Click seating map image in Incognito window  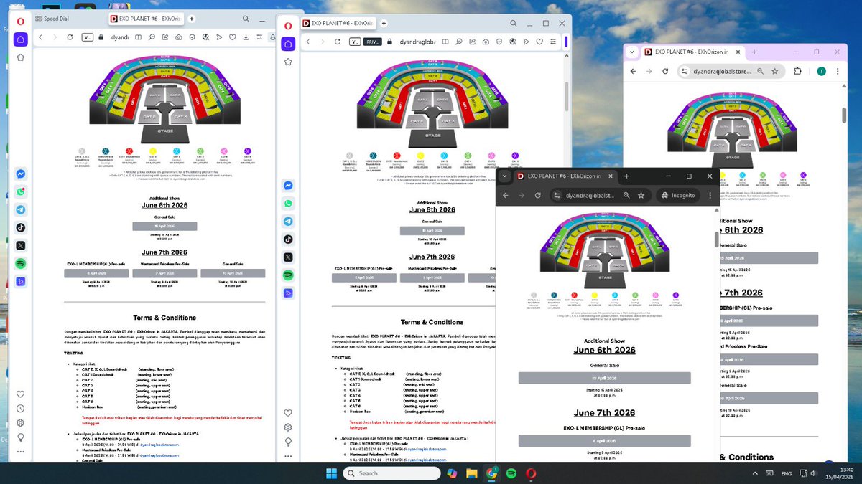[604, 251]
